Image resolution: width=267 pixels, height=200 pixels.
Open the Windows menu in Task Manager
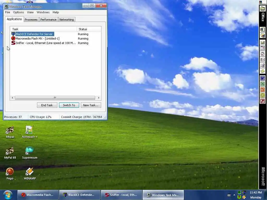click(x=43, y=12)
